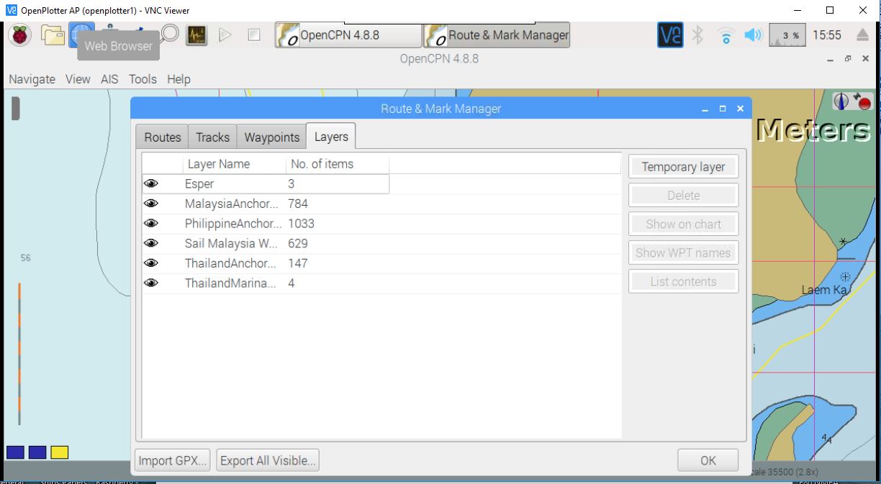Click the CPU usage monitor in the tray
The image size is (881, 484).
(x=786, y=35)
